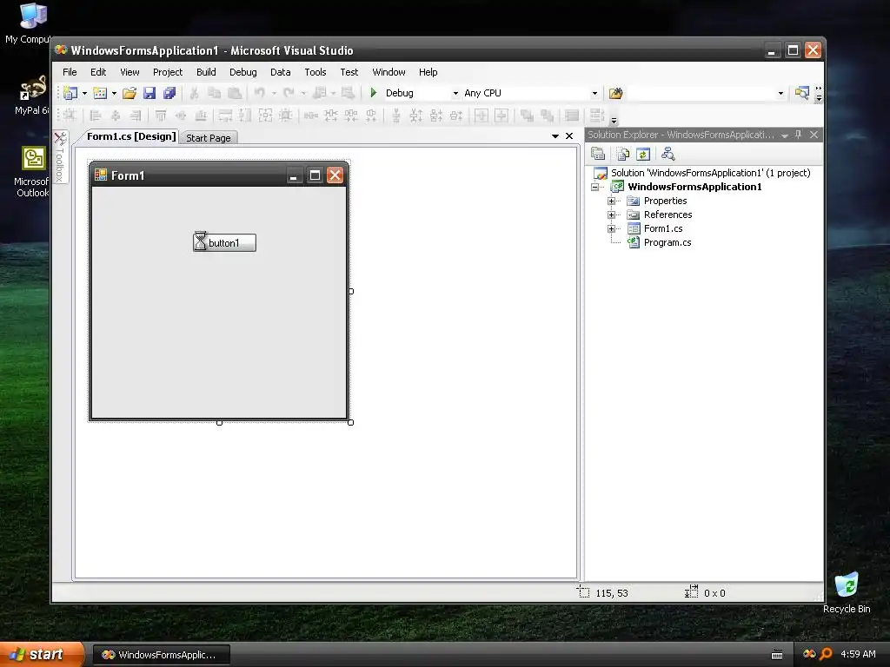Click the Open File folder icon
Screen dimensions: 890x667
[x=130, y=93]
